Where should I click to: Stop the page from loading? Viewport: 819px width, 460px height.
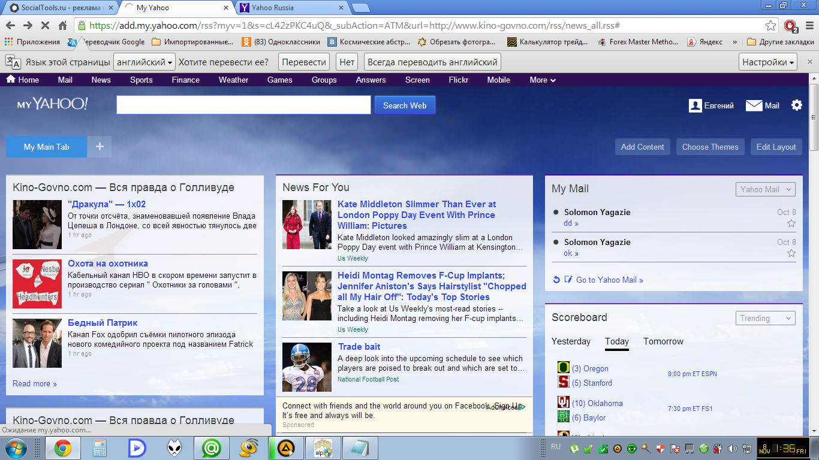[45, 26]
